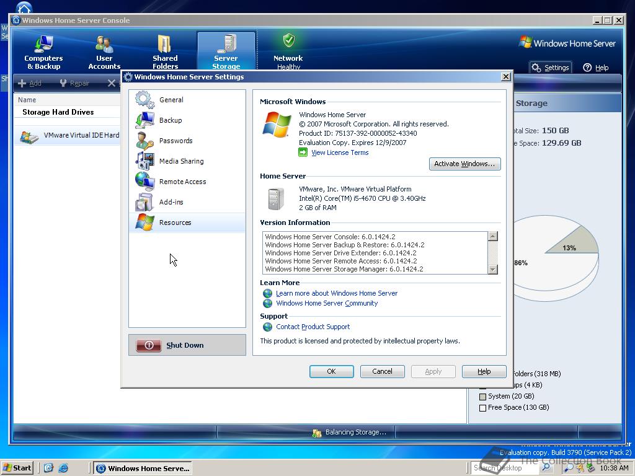The height and width of the screenshot is (476, 635).
Task: Select the VMware Virtual IDE Hard drive row
Action: pyautogui.click(x=68, y=136)
